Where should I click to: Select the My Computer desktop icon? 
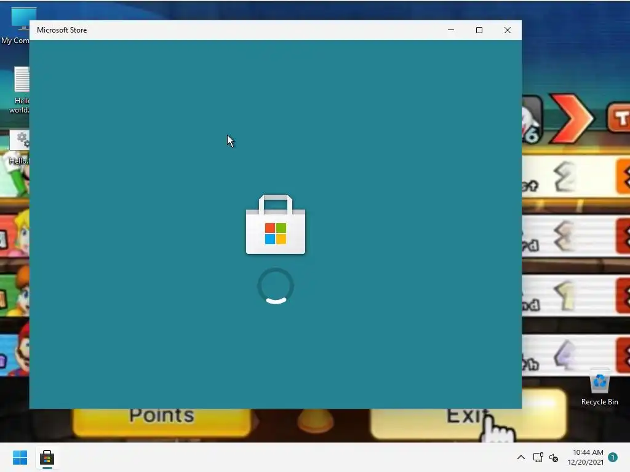point(15,26)
